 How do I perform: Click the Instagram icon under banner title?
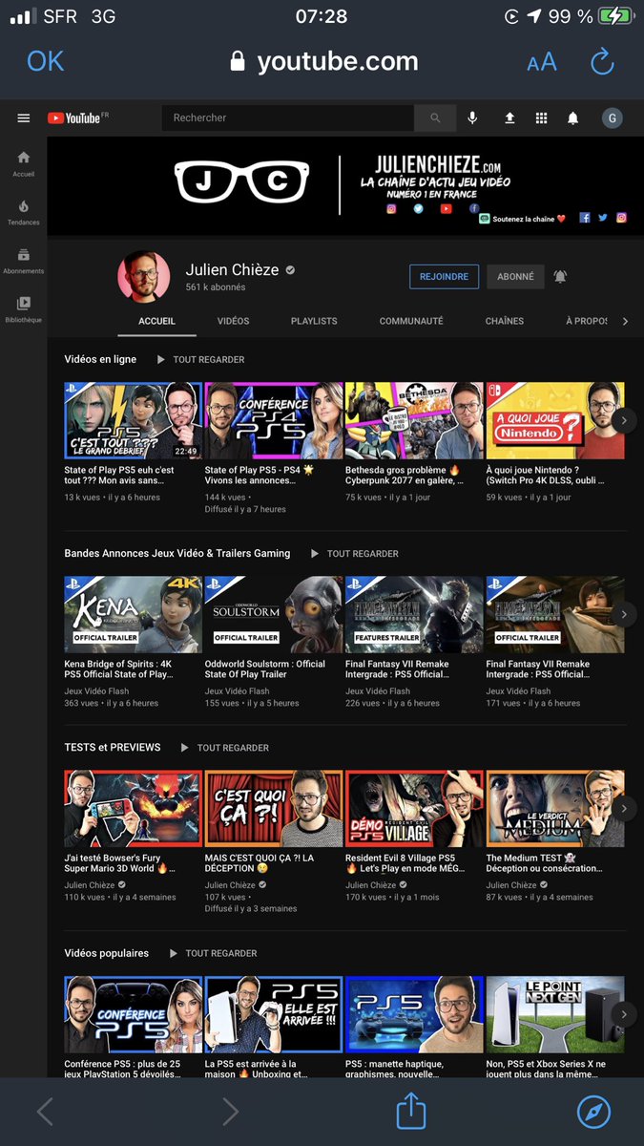coord(391,208)
